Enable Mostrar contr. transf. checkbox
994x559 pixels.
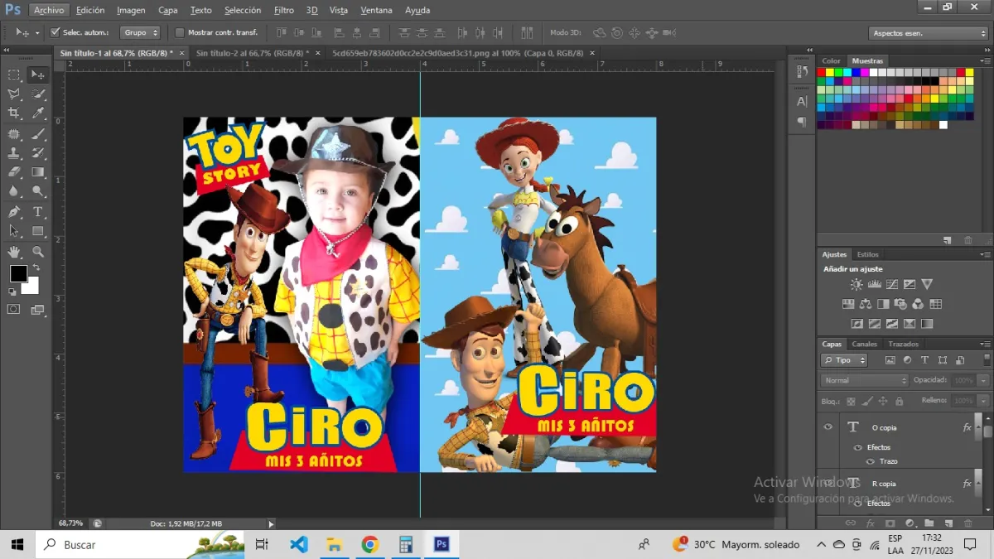pos(180,32)
